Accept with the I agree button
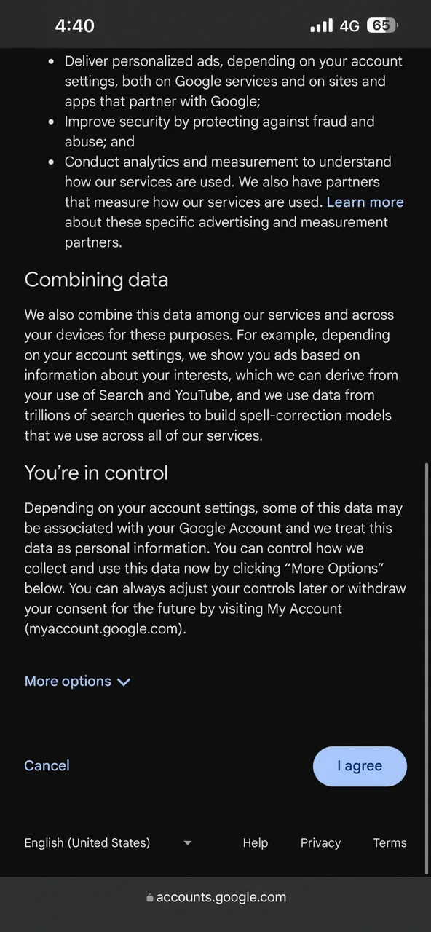 [x=360, y=766]
